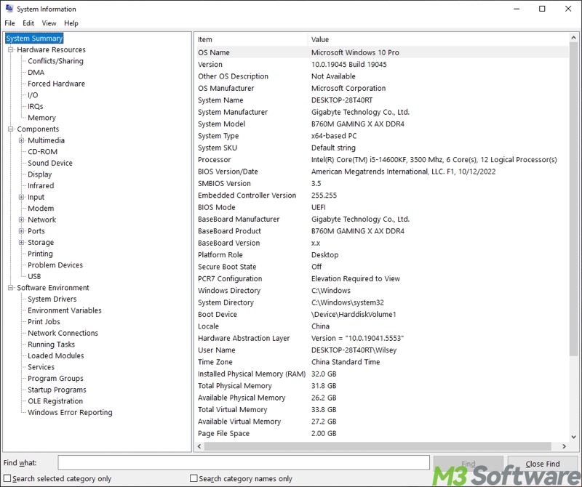Select Problem Devices tree item
Viewport: 582px width, 487px height.
pyautogui.click(x=55, y=265)
